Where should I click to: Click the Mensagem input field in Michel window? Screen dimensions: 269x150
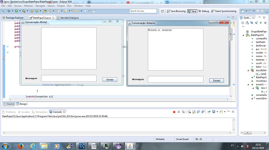pyautogui.click(x=69, y=78)
